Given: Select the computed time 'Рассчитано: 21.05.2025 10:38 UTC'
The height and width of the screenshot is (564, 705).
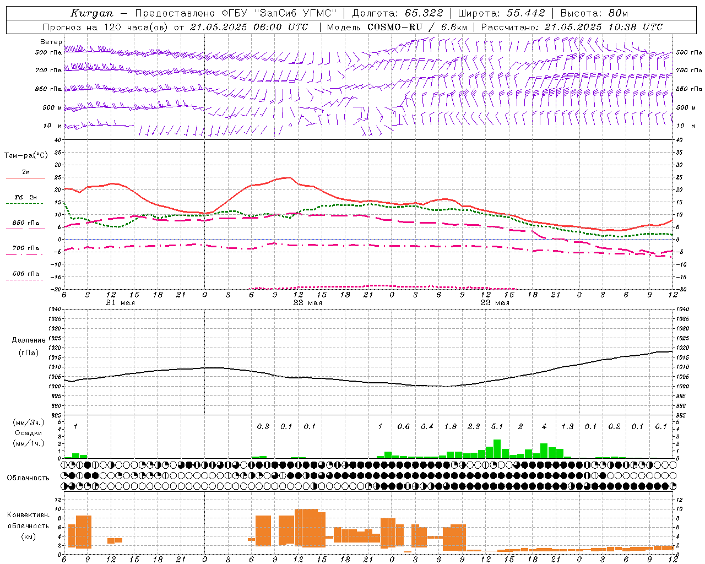Looking at the screenshot, I should pyautogui.click(x=572, y=27).
